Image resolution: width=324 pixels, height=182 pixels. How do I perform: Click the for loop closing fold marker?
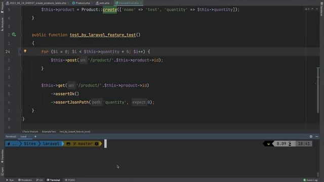coord(21,69)
